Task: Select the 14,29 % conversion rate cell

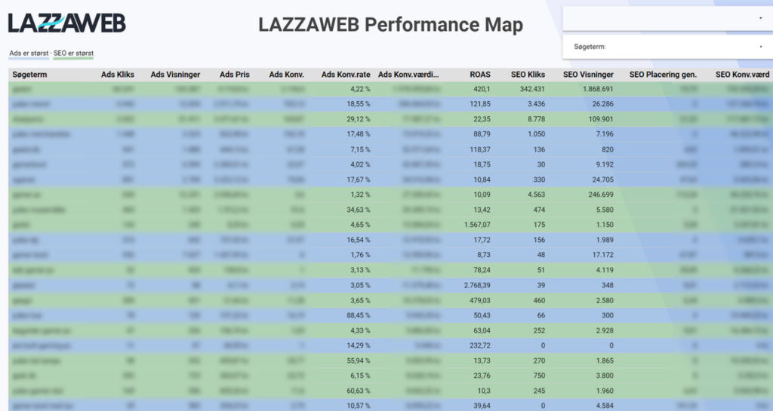Action: pos(358,345)
